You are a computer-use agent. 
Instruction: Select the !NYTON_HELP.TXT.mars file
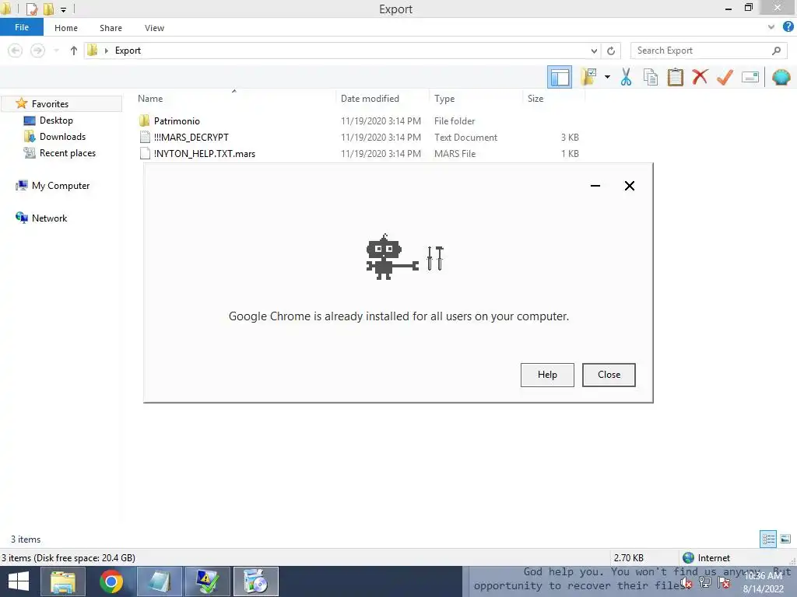click(x=205, y=153)
